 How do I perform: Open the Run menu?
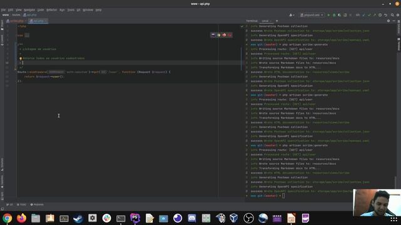62,10
